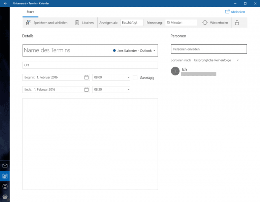Screen dimensions: 260x202
Task: Click the Abdocken pop-out icon
Action: click(227, 11)
